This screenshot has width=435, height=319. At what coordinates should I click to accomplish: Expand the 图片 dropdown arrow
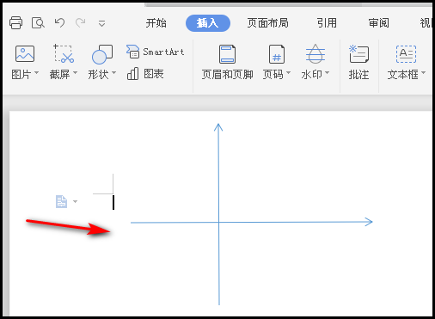pyautogui.click(x=37, y=73)
